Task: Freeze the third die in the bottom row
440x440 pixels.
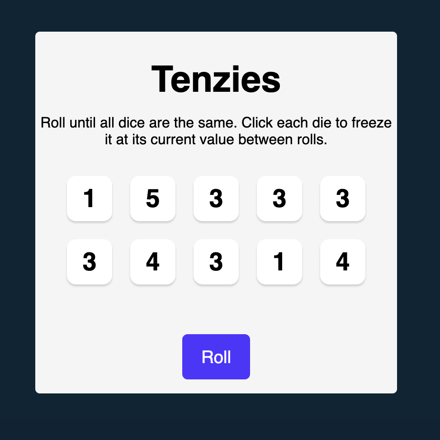Action: (216, 262)
